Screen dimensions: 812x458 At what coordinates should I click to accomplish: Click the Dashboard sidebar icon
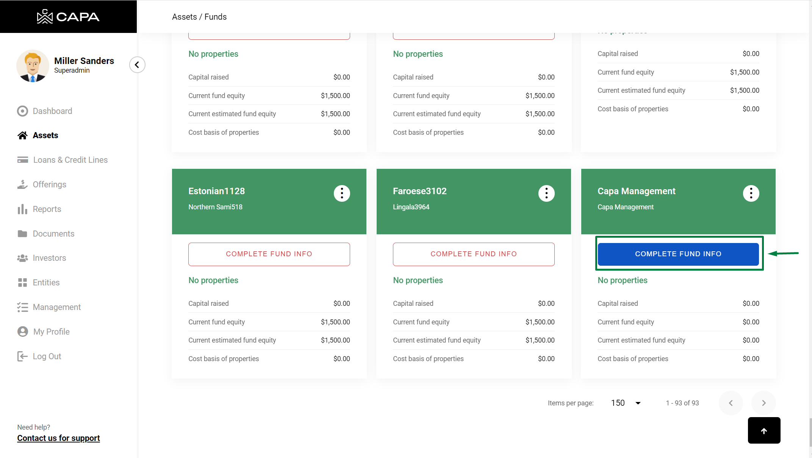pyautogui.click(x=22, y=111)
